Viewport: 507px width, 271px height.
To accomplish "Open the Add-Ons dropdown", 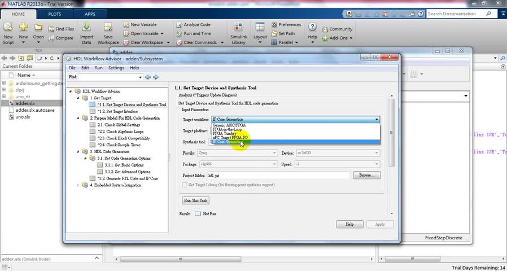I will pos(351,38).
